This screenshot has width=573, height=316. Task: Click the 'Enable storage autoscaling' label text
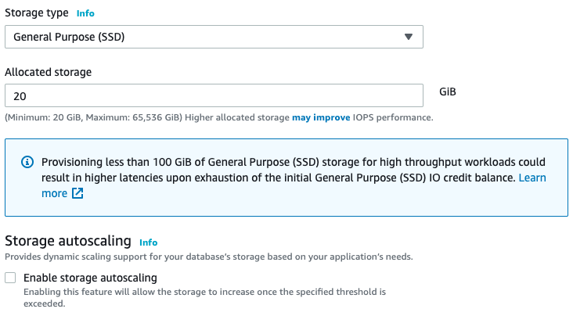coord(90,278)
